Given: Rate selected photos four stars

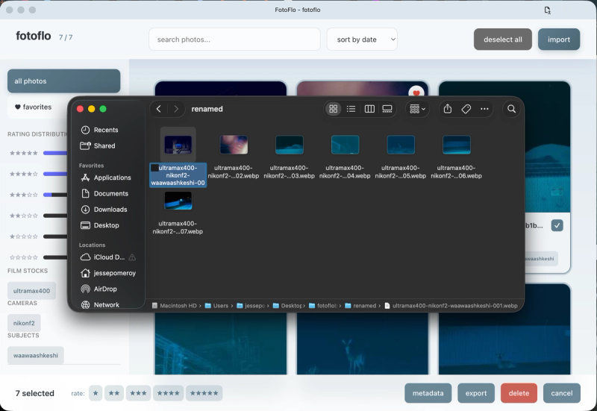Looking at the screenshot, I should coord(169,393).
